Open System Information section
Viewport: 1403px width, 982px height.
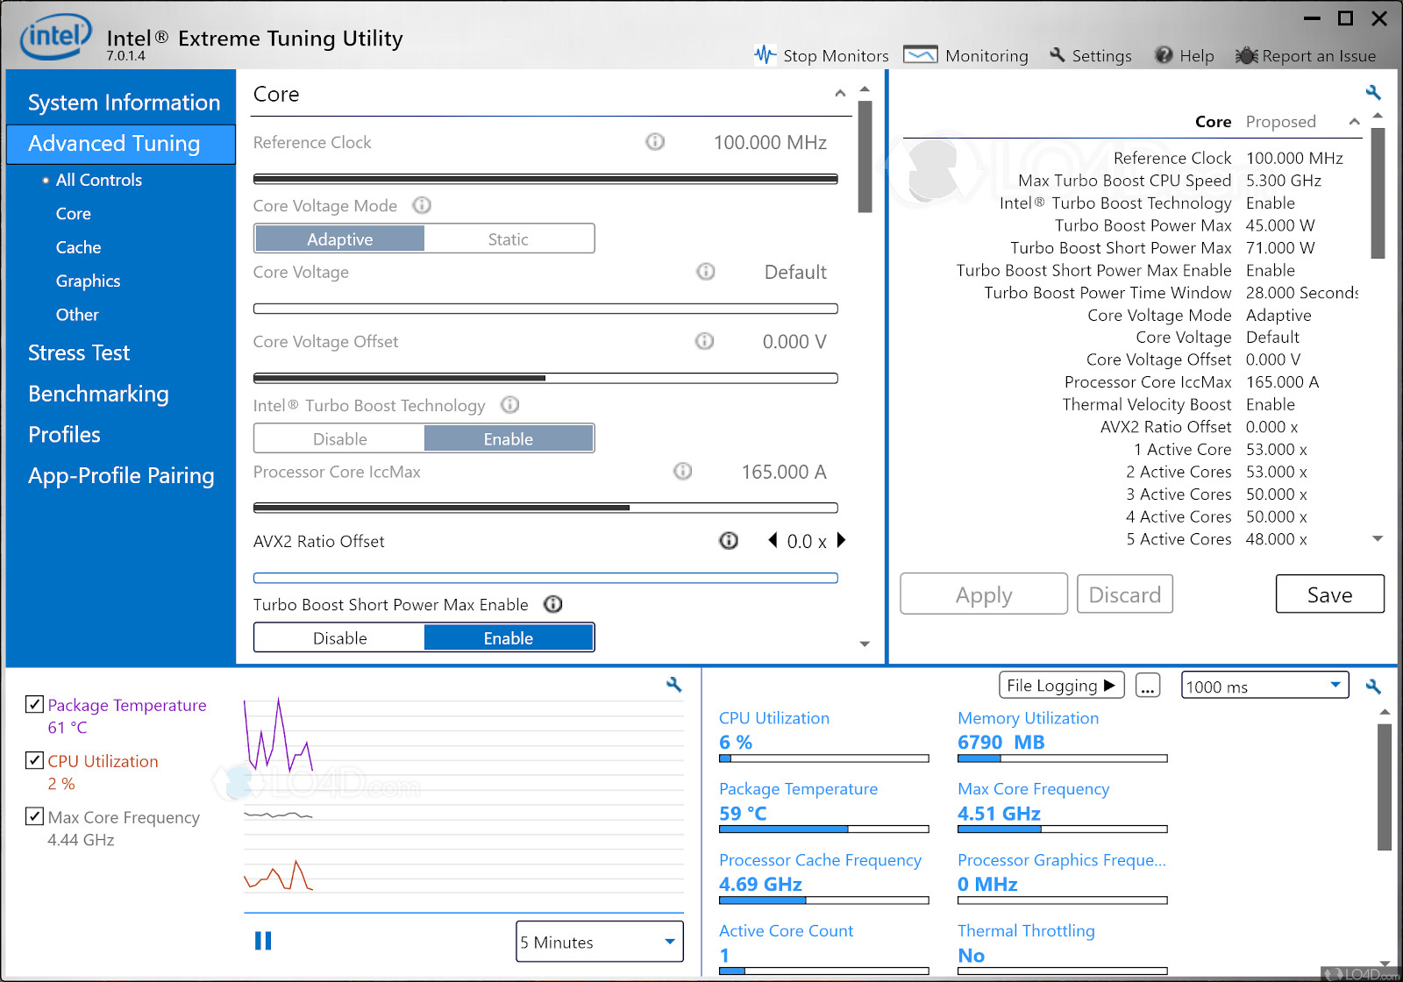[124, 103]
